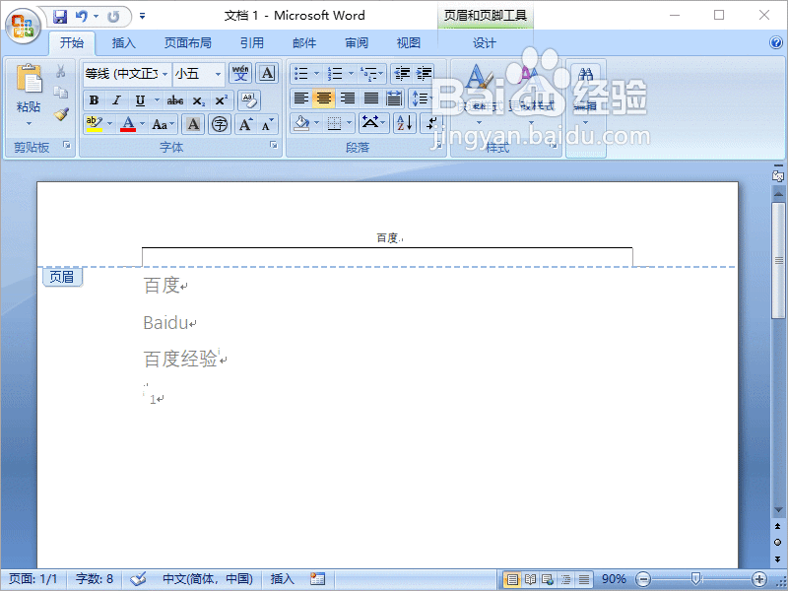Click the 中文(简体, 中国) language button
Viewport: 788px width, 591px height.
pos(208,579)
